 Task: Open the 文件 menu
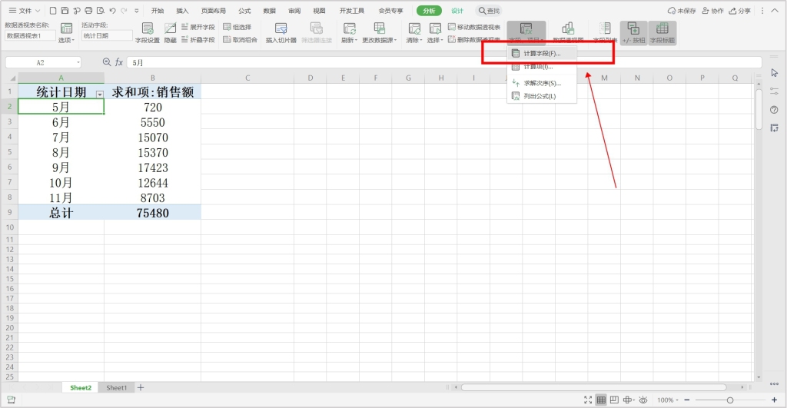pyautogui.click(x=25, y=11)
